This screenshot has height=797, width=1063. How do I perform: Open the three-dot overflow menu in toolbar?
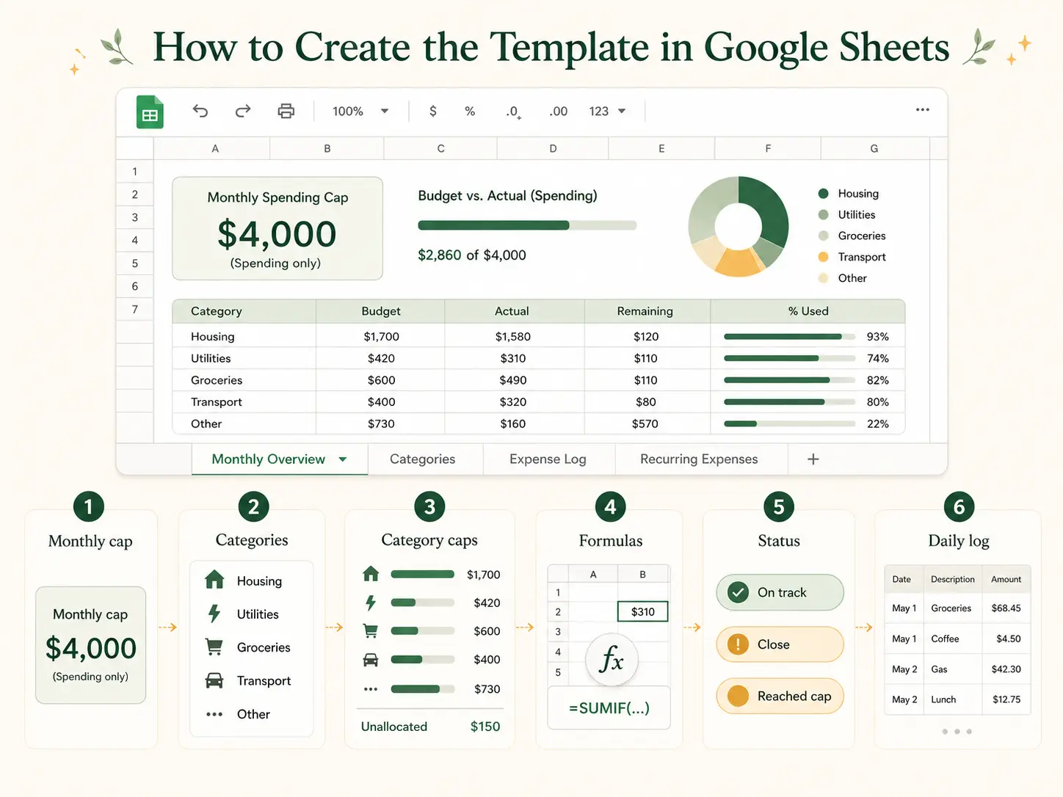923,109
